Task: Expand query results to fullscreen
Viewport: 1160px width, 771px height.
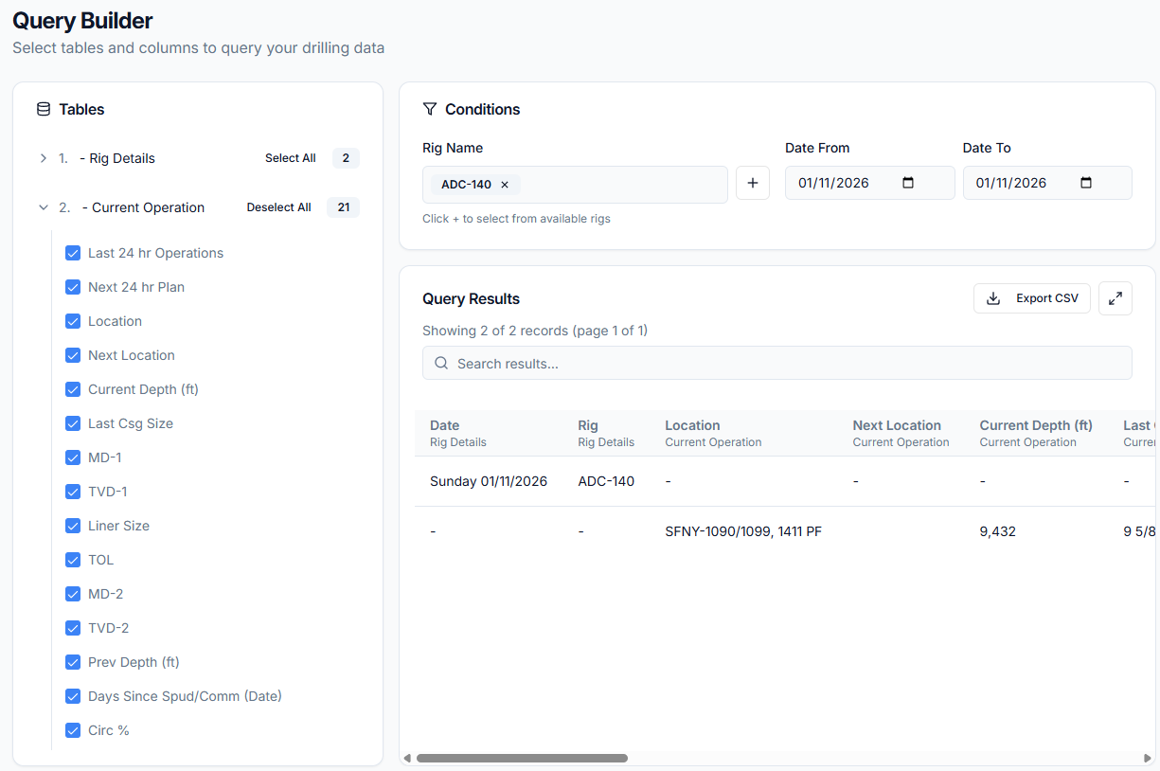Action: pos(1115,298)
